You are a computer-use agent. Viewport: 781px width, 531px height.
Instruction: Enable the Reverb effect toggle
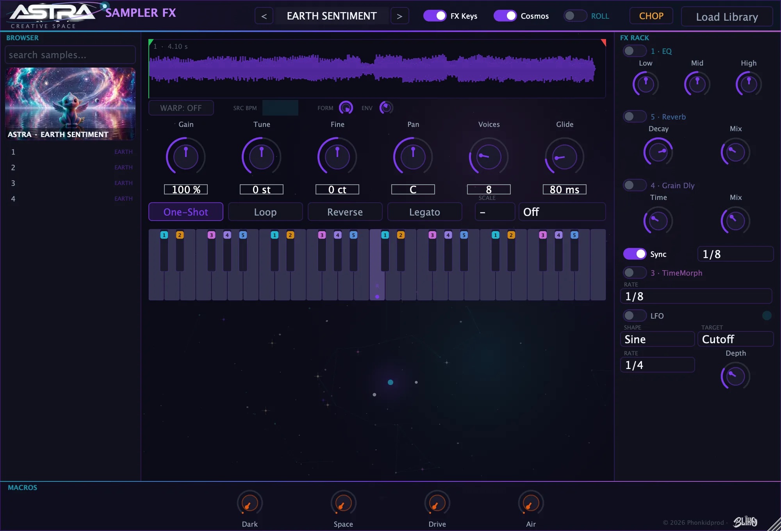click(x=635, y=116)
